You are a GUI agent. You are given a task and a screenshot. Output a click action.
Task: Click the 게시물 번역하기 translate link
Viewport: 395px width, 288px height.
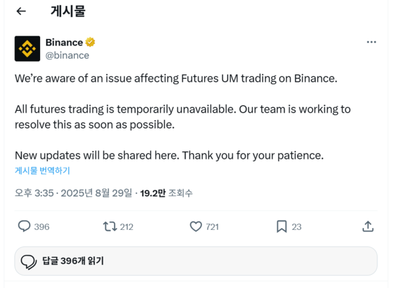[42, 171]
